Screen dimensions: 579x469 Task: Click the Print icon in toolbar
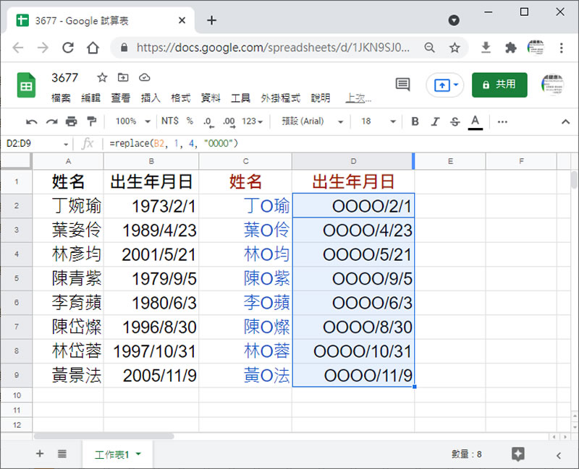(71, 121)
